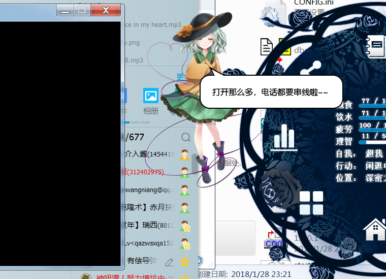Close the black window with red X

tap(106, 10)
